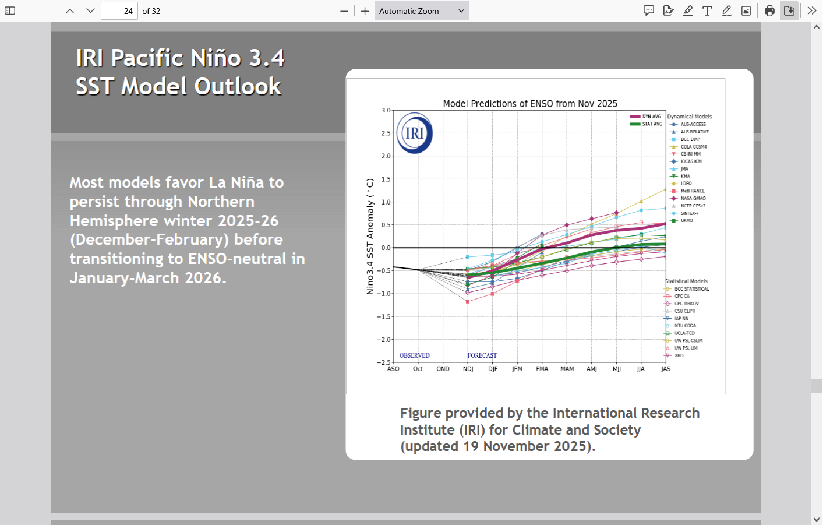Screen dimensions: 823x525
Task: Select the text annotation tool
Action: [x=707, y=10]
